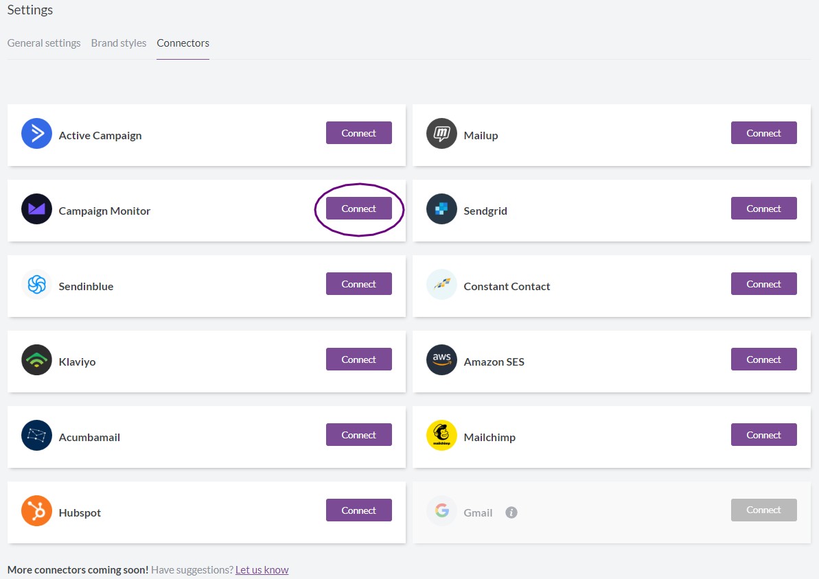Click the "Sendinblue" connector name

point(86,286)
